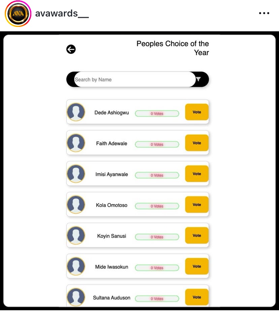Image resolution: width=279 pixels, height=318 pixels.
Task: Vote for Mide Iwasokun
Action: pos(197,266)
